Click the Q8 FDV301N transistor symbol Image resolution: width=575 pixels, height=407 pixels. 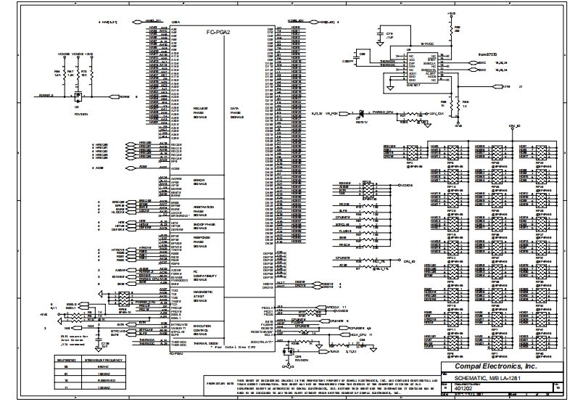pos(77,96)
